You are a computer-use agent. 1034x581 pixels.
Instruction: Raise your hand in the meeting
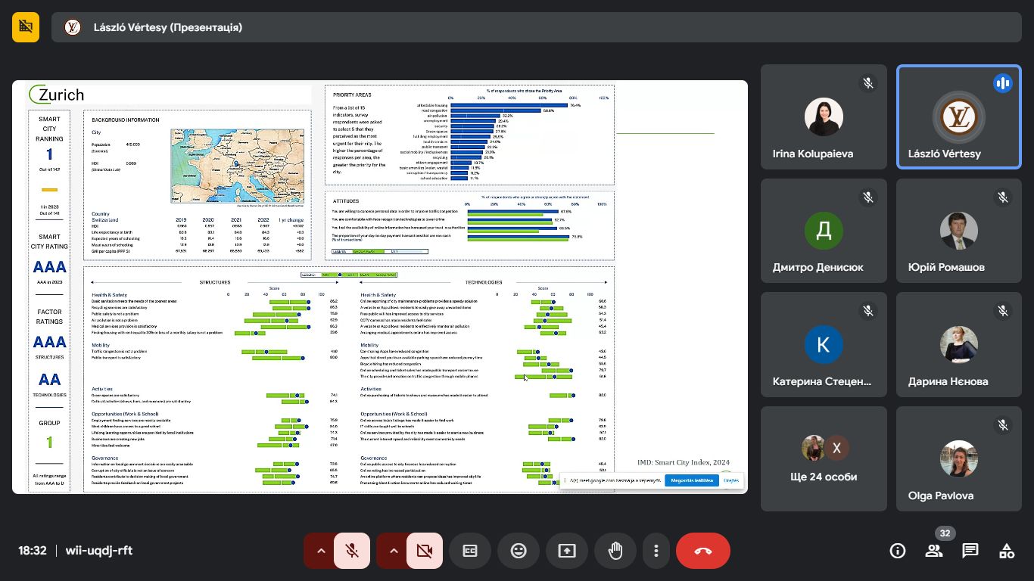click(615, 551)
